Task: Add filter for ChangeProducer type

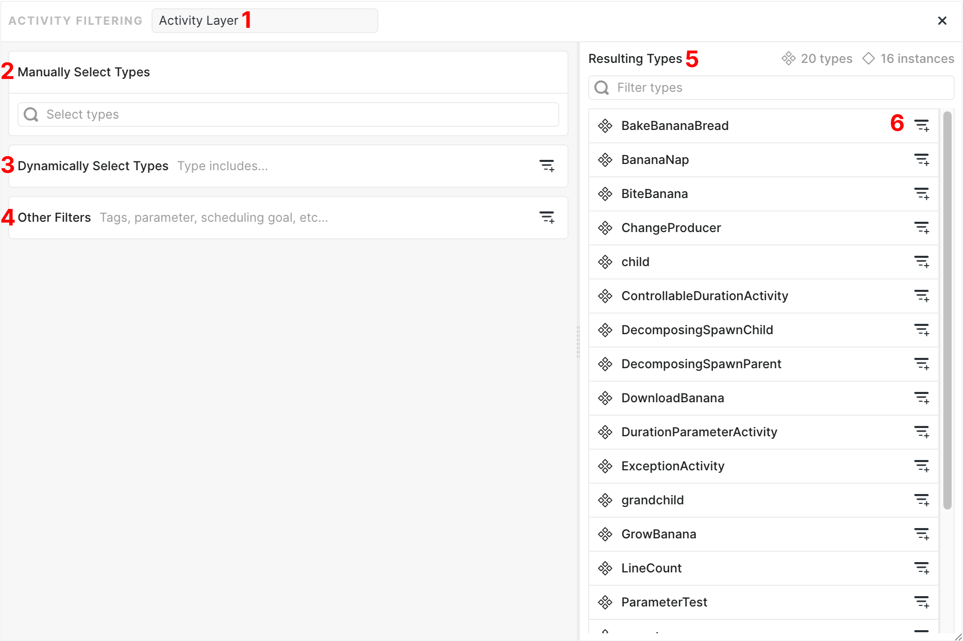Action: 922,228
